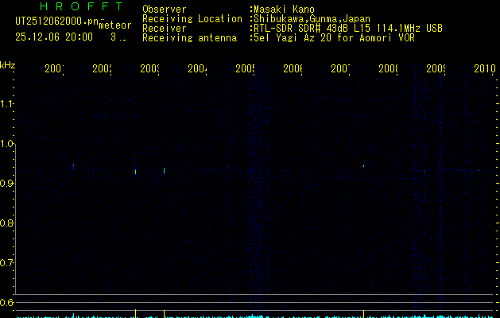Click the bright meteor echo just after 2003

pyautogui.click(x=165, y=171)
